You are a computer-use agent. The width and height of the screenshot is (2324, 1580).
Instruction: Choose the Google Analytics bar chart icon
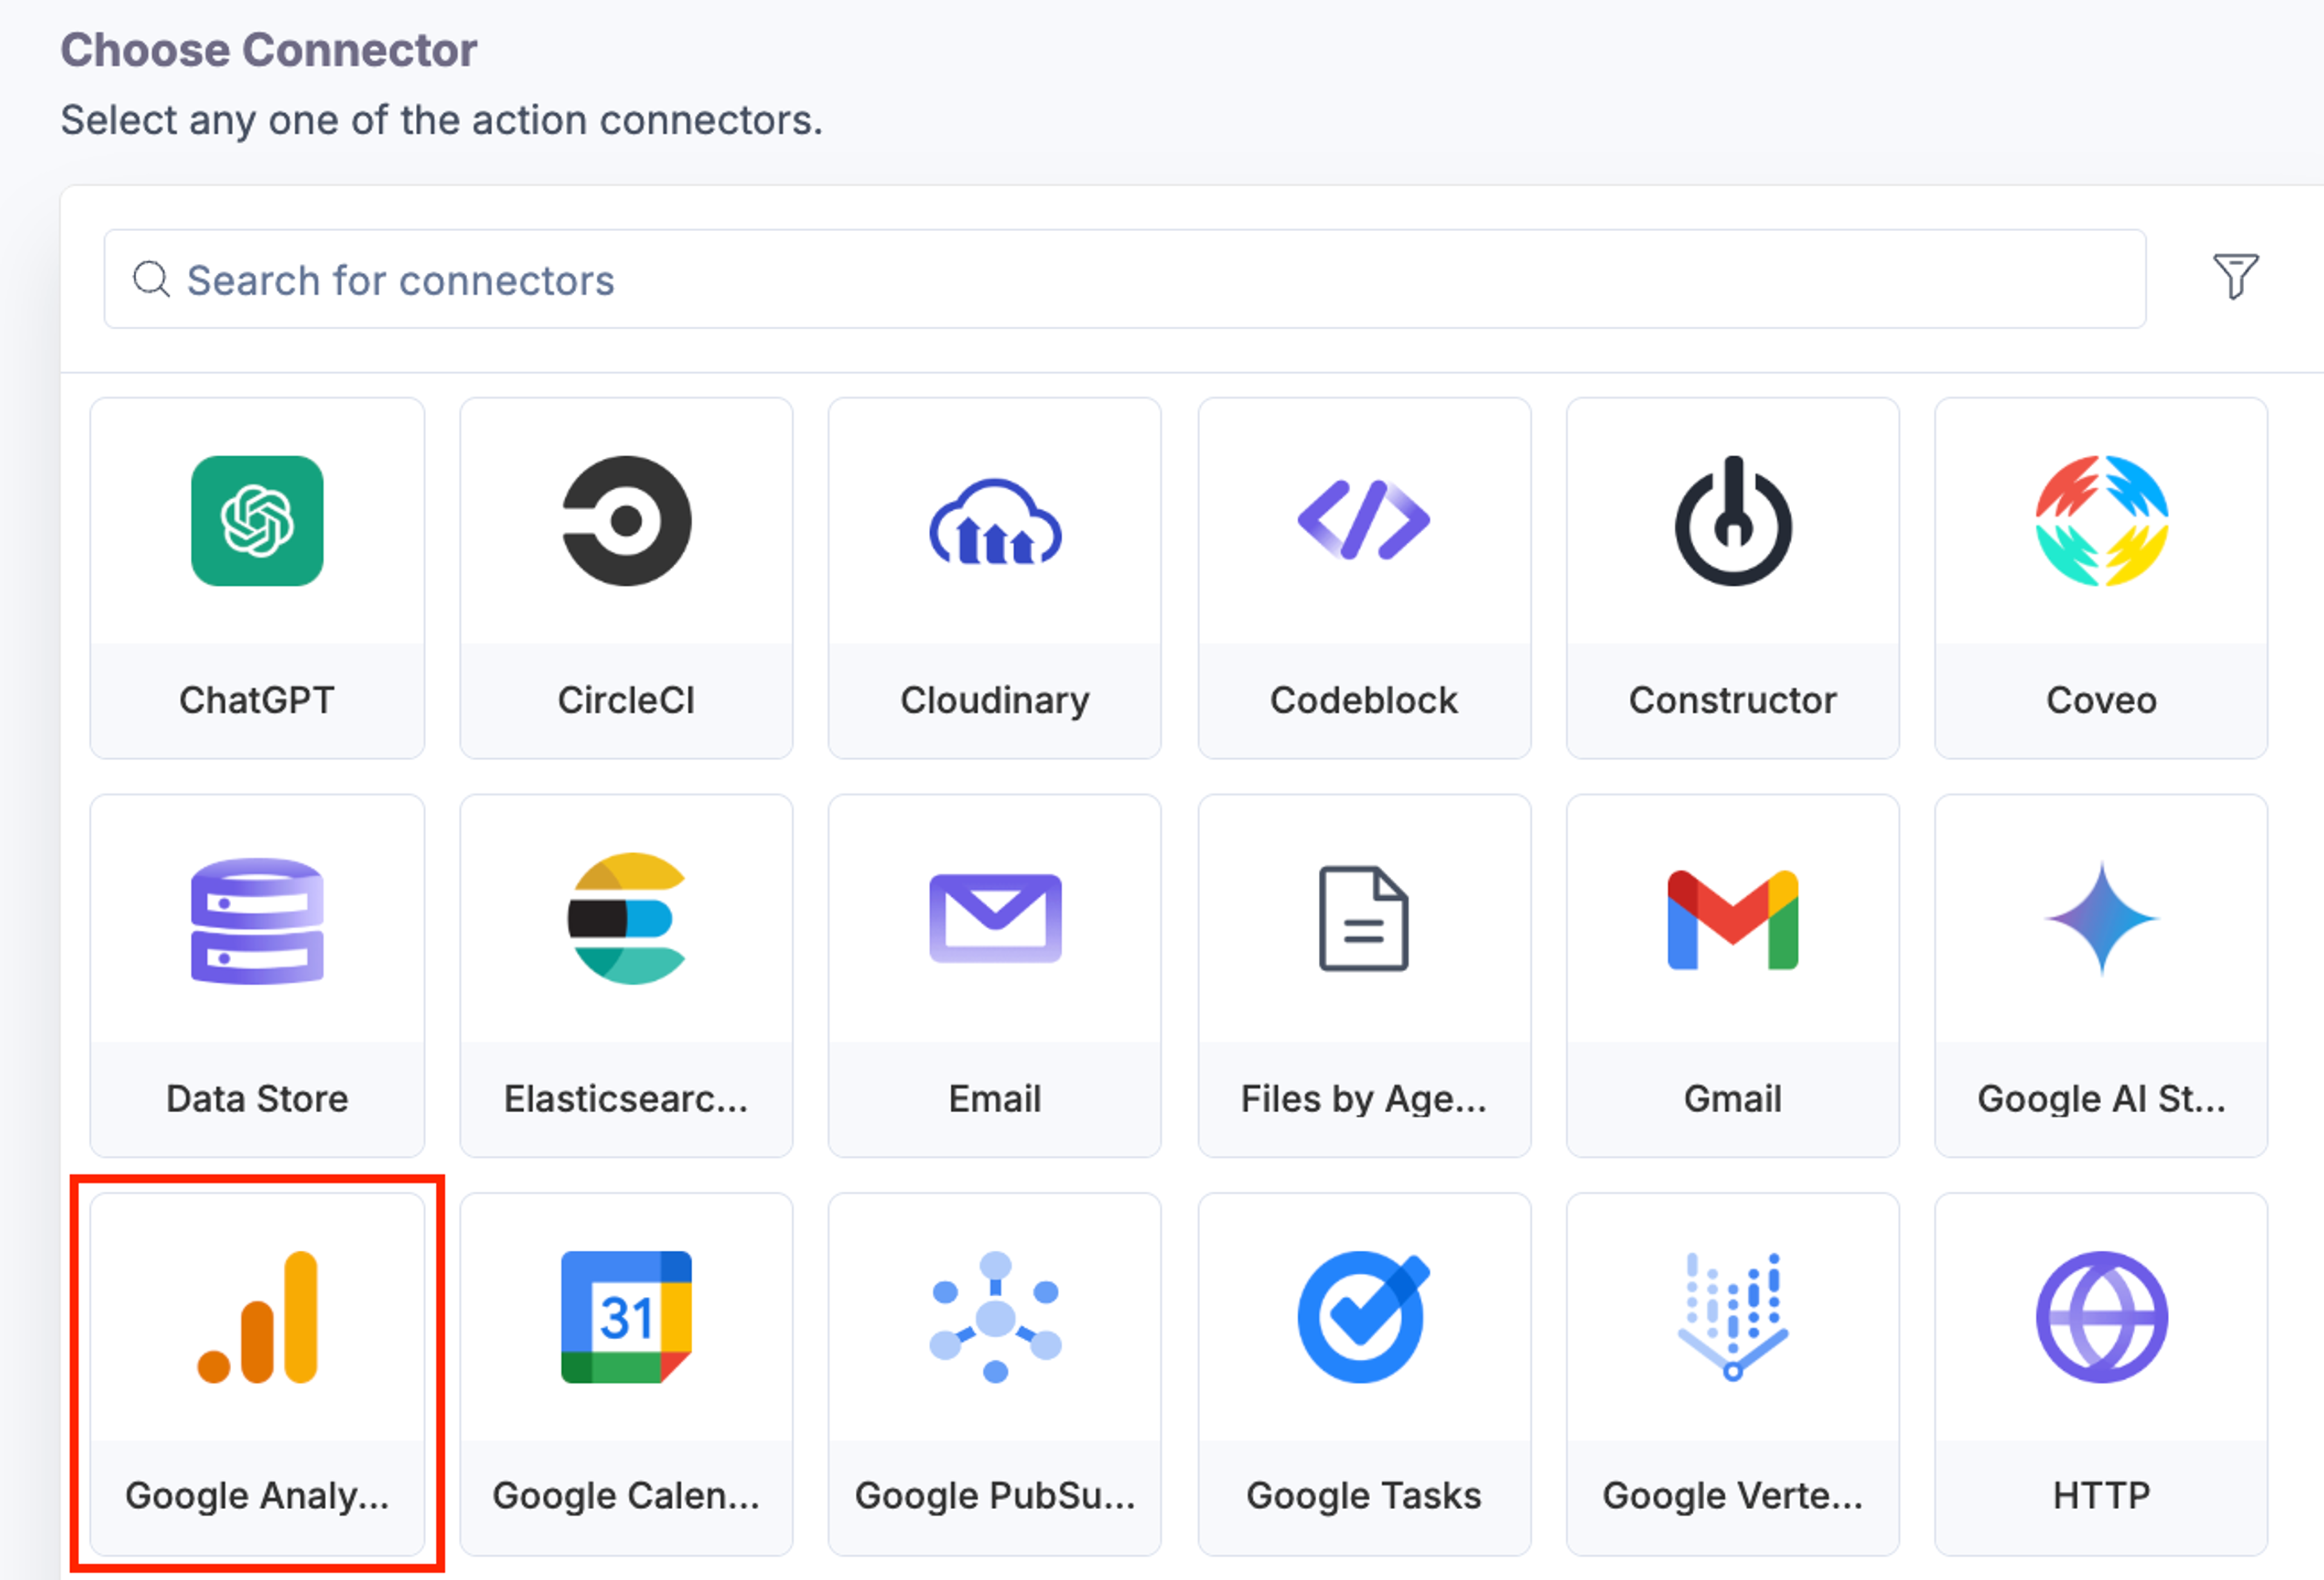[257, 1317]
